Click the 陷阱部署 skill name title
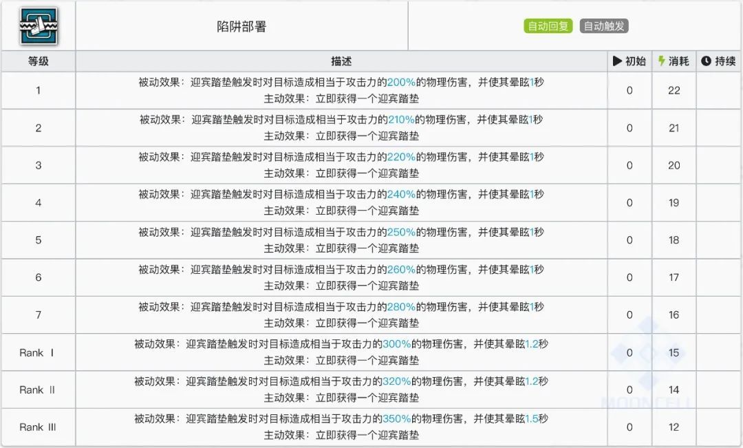 (241, 27)
